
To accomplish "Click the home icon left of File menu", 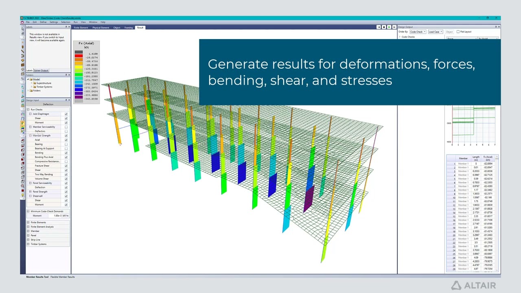I will tap(22, 22).
